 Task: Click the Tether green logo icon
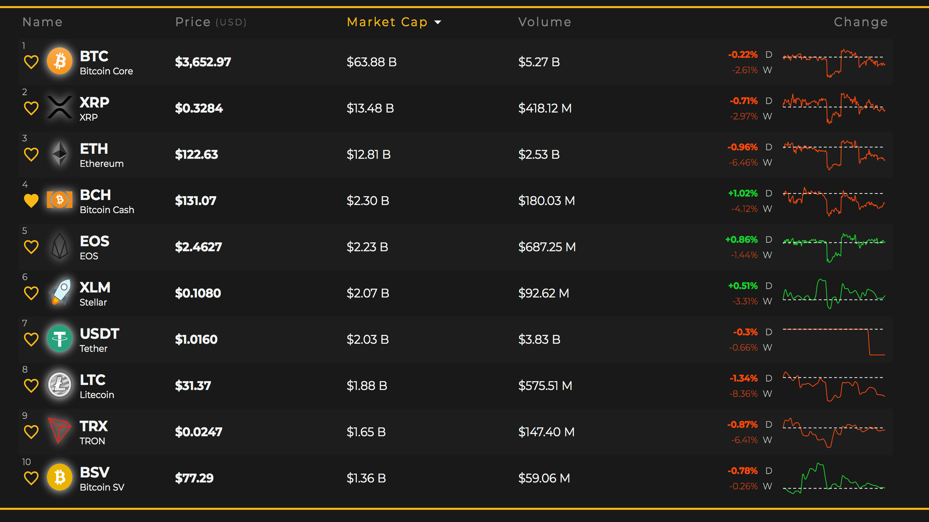coord(60,339)
